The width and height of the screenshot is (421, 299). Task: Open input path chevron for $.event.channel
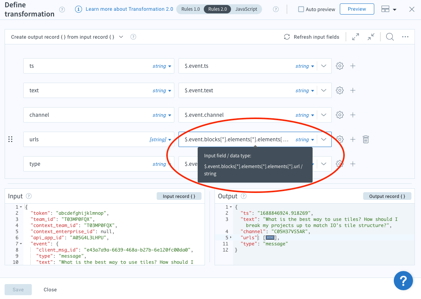(324, 115)
